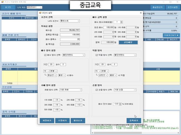
Task: Click 균등배분 button
Action: click(x=128, y=42)
